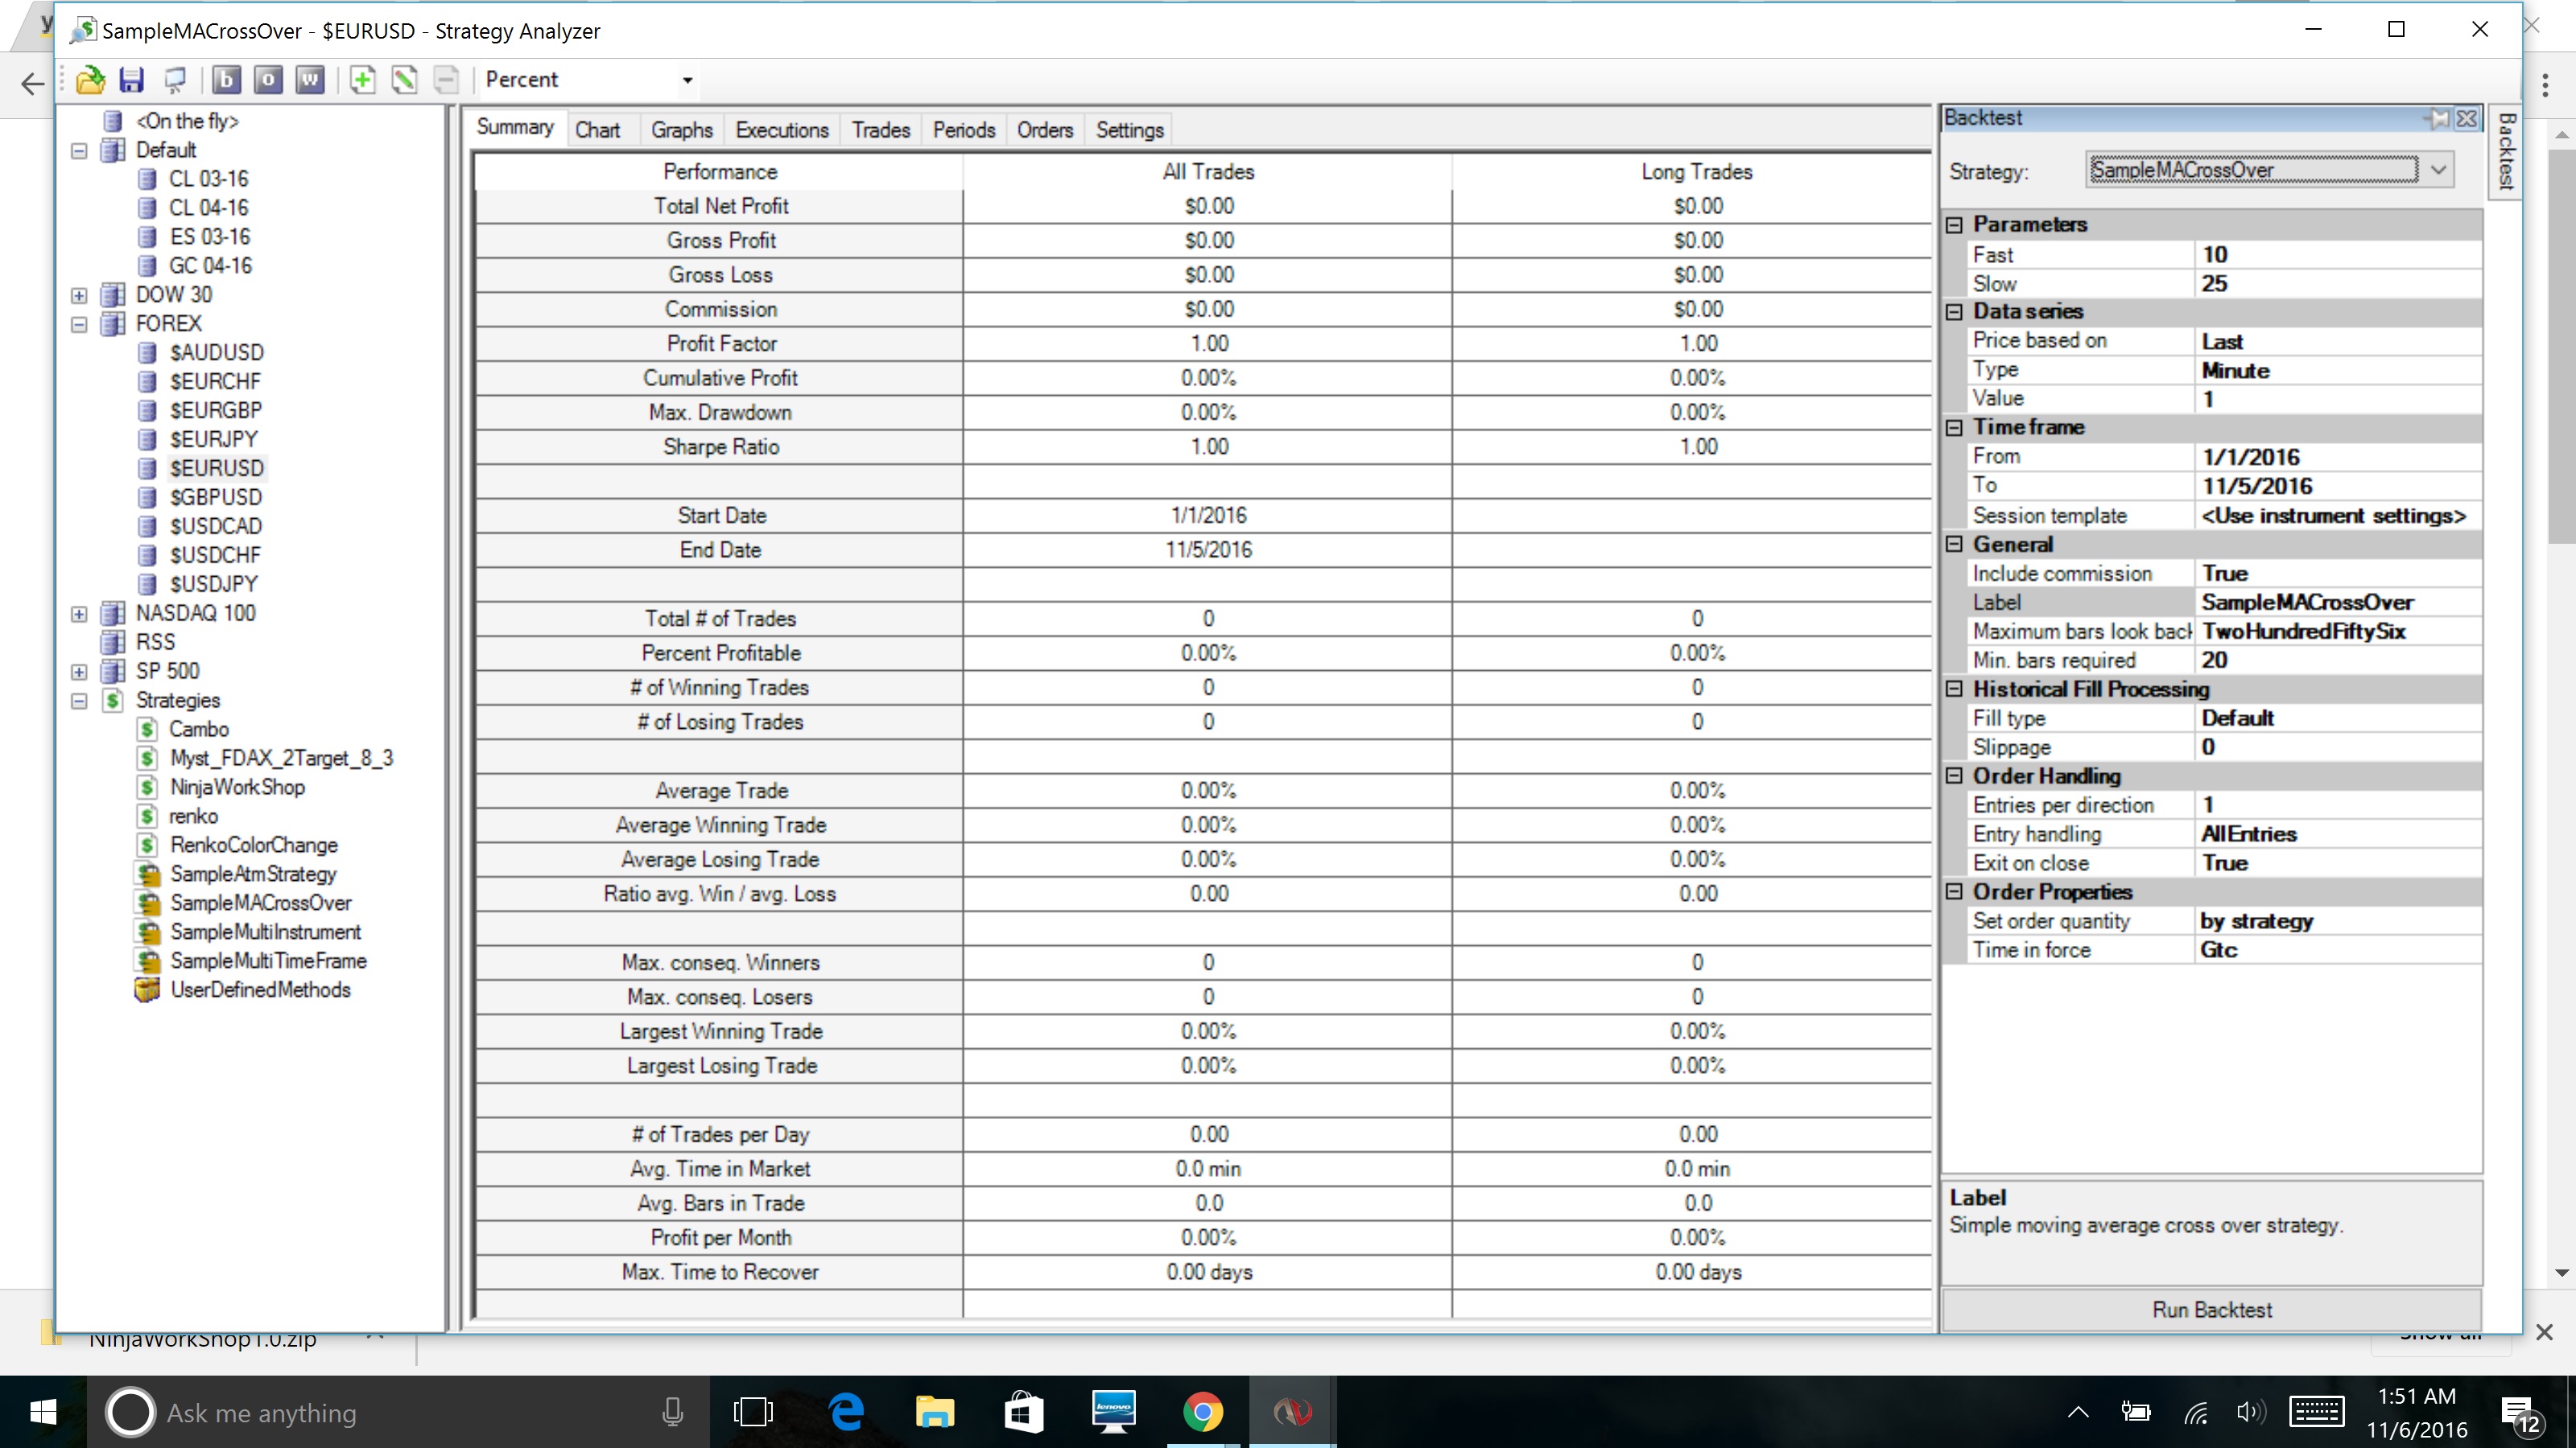The width and height of the screenshot is (2576, 1448).
Task: Collapse the Parameters section in the Backtest panel
Action: 1955,225
